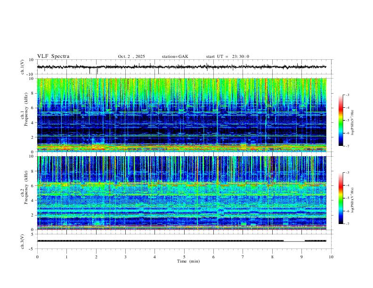Click time axis tick label '2'
373x288 pixels.
point(96,257)
